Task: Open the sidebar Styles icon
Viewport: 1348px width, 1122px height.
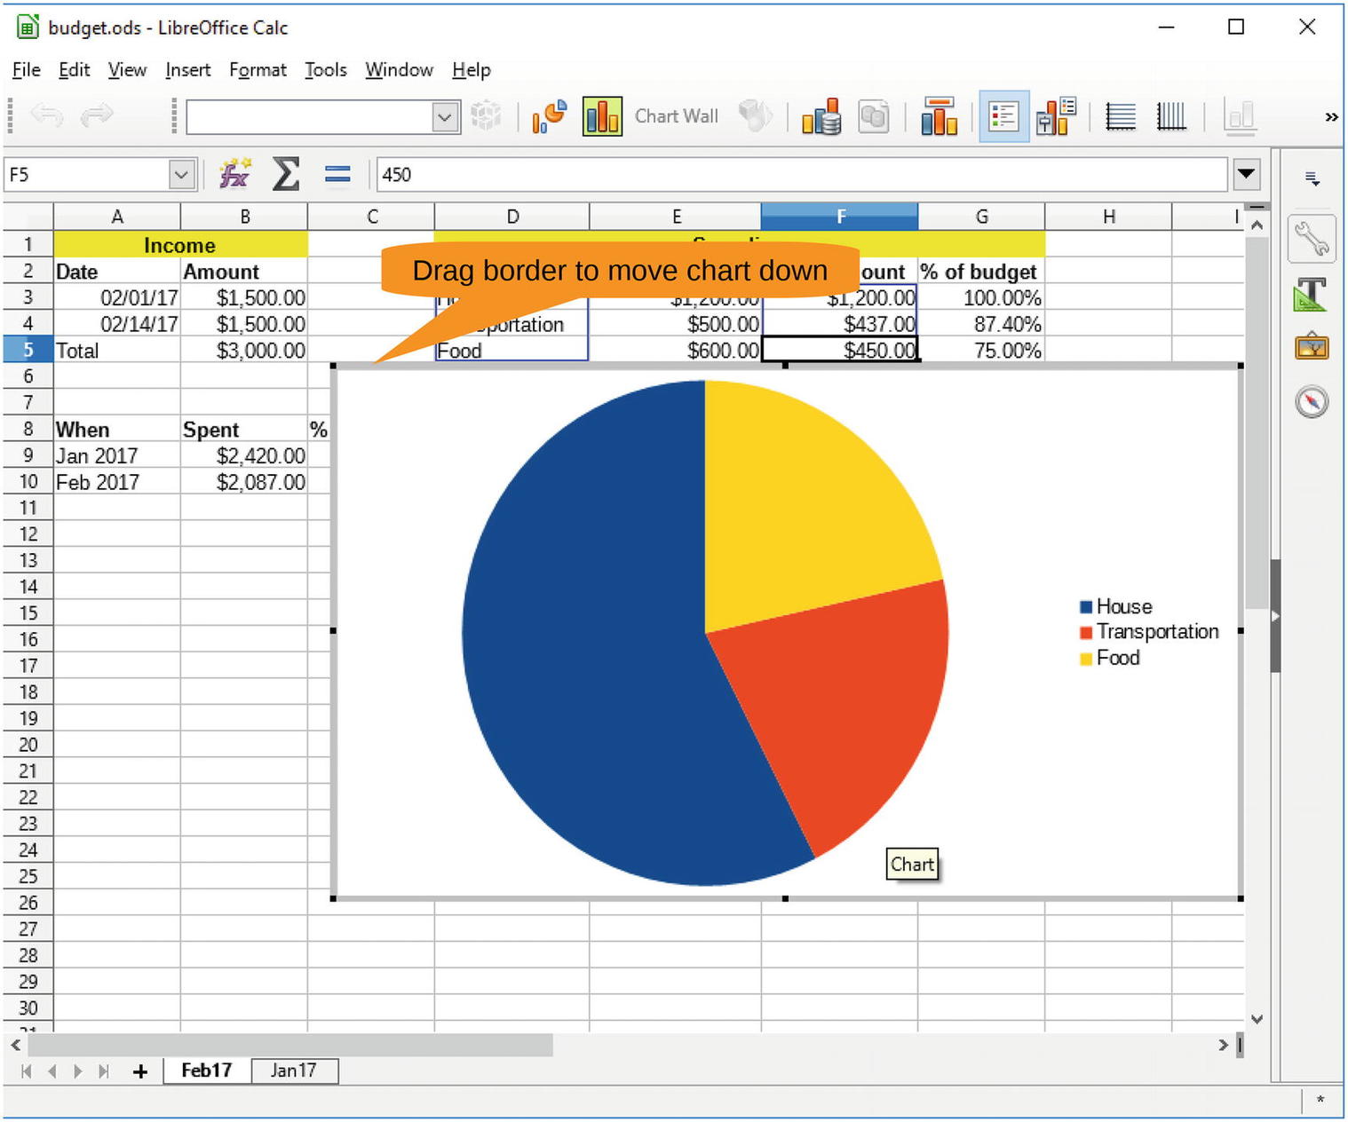Action: tap(1312, 295)
